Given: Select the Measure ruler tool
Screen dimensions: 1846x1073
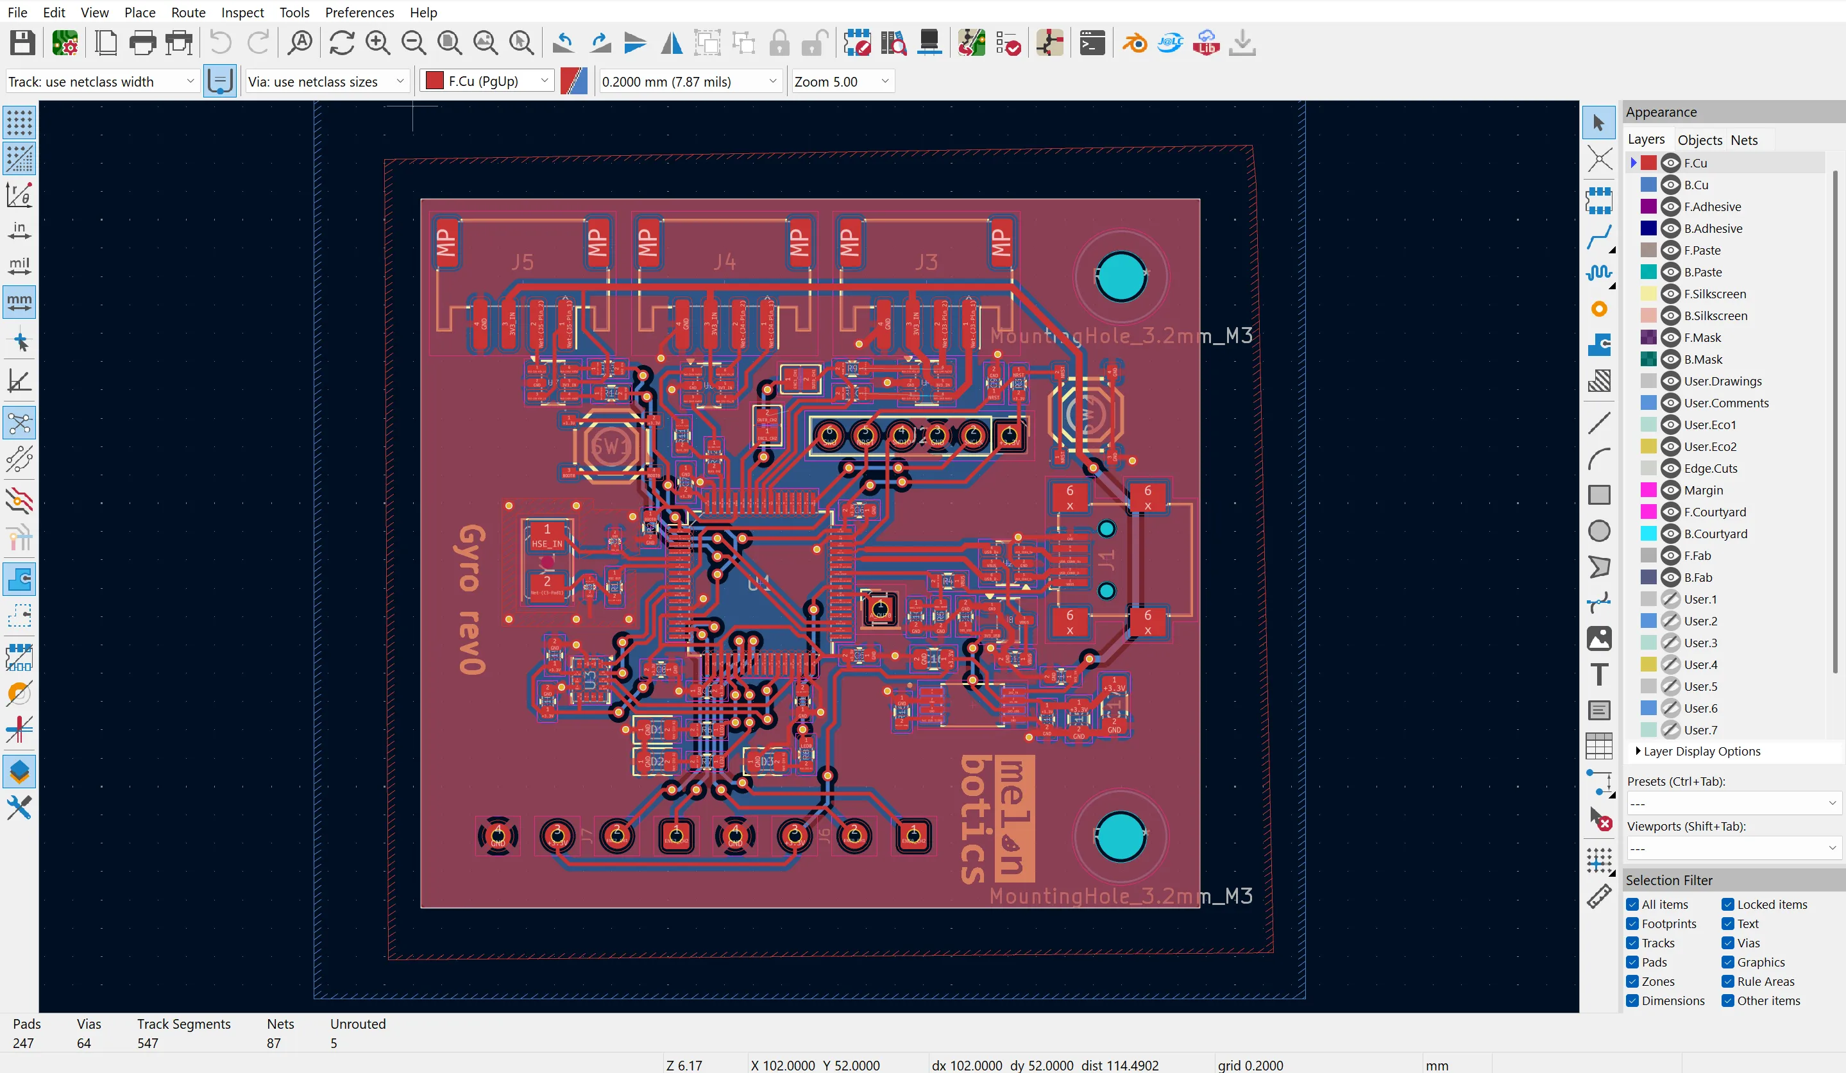Looking at the screenshot, I should pos(1599,897).
